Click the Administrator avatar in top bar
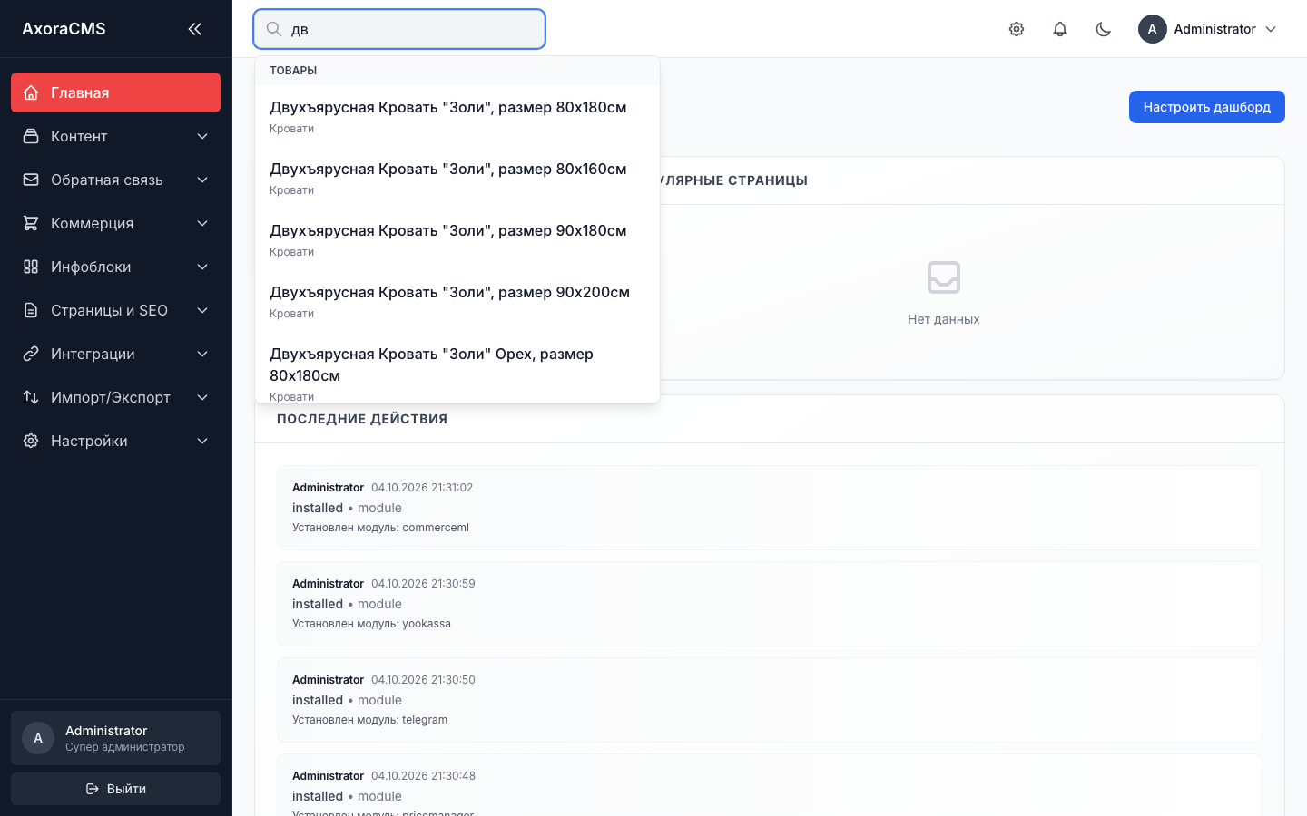Image resolution: width=1307 pixels, height=816 pixels. click(x=1153, y=29)
